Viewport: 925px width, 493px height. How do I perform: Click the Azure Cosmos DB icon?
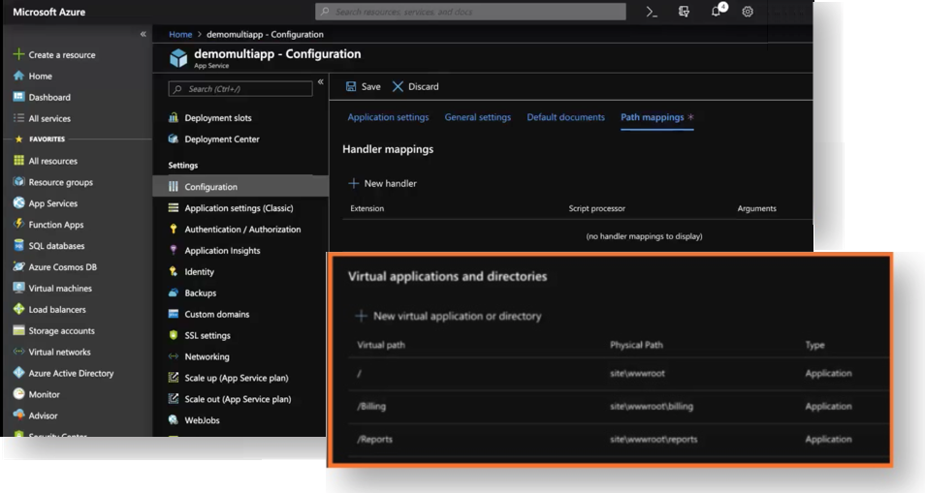18,266
